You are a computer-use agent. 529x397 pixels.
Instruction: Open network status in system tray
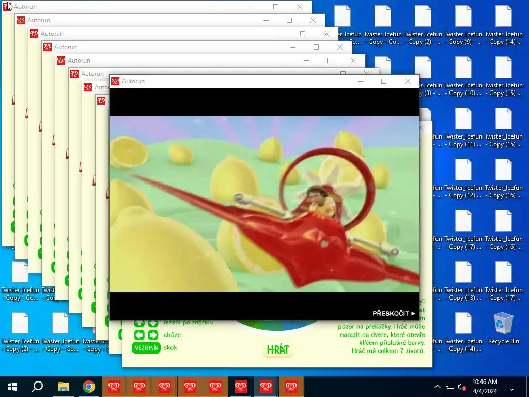click(x=450, y=387)
